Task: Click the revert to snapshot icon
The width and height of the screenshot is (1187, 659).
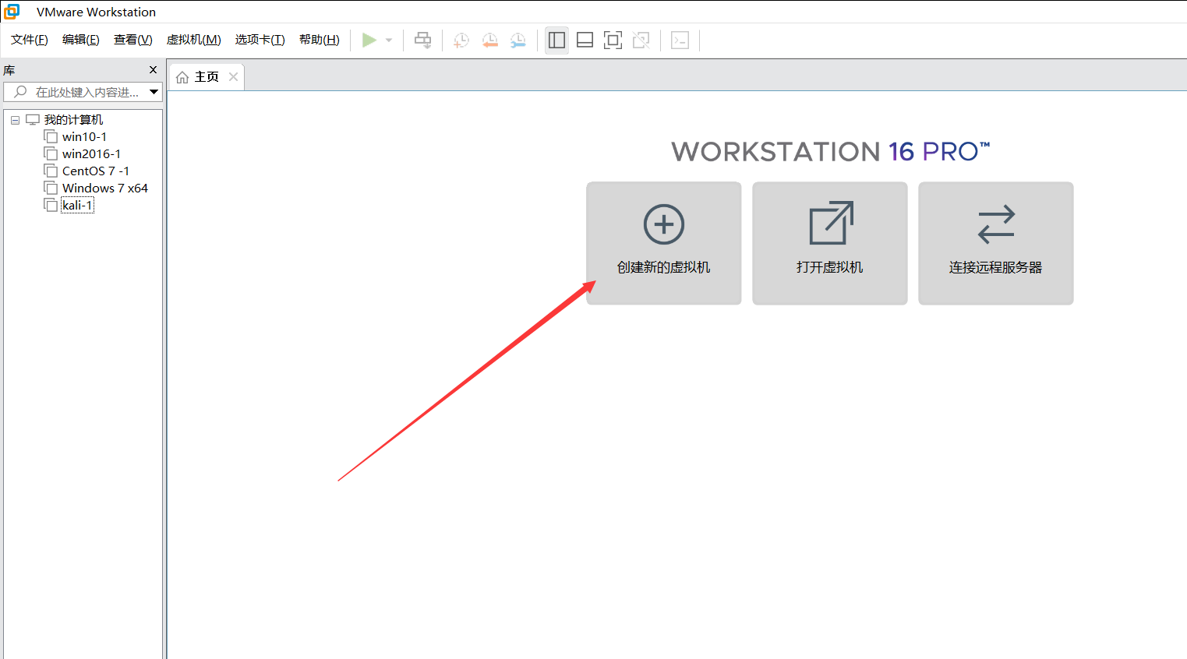Action: (x=489, y=41)
